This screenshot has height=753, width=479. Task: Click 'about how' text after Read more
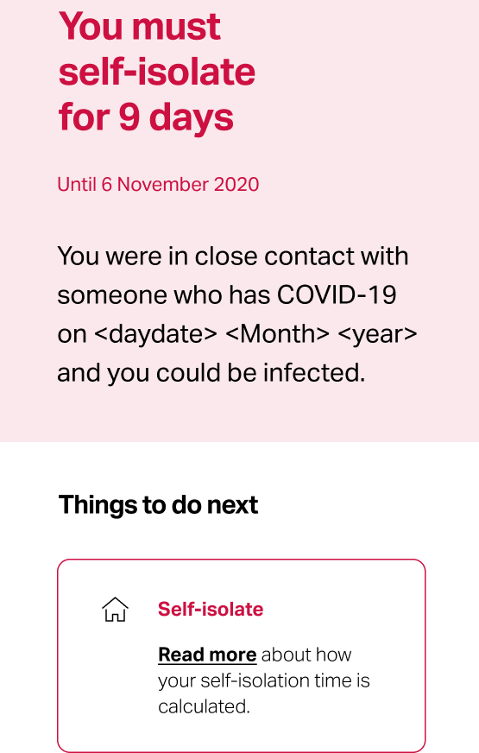click(306, 655)
